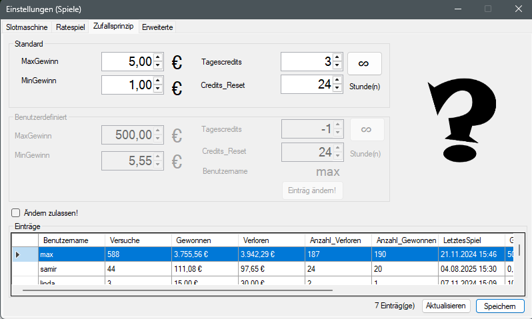Click the Aktualisieren button

446,306
